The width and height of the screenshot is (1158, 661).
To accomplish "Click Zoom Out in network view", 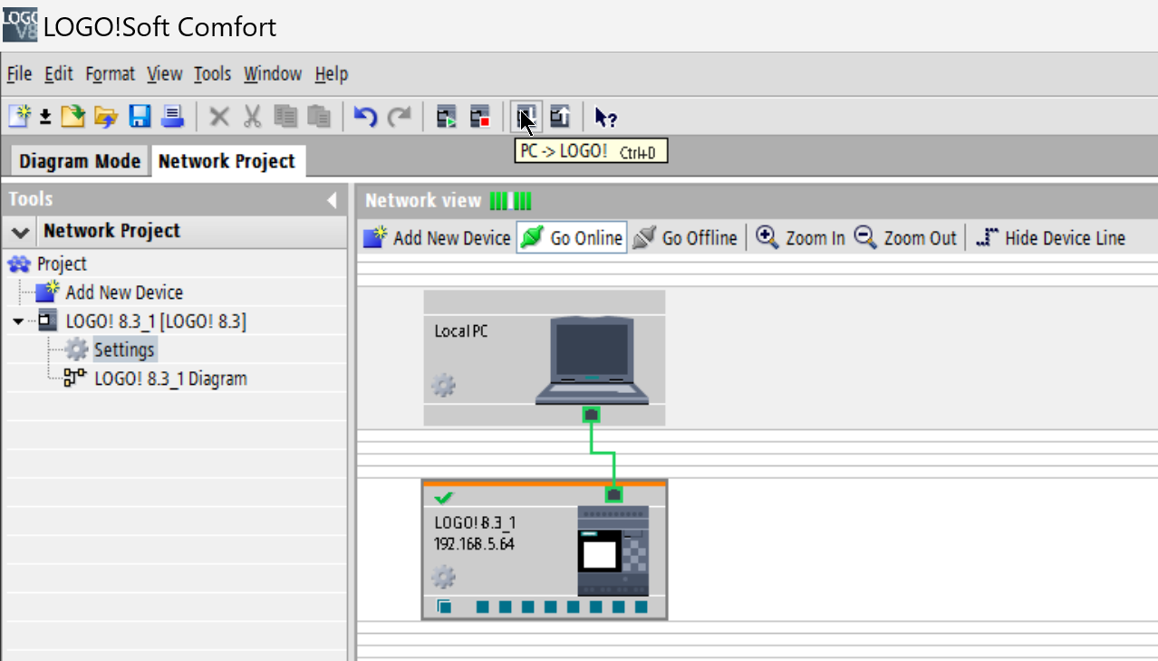I will [x=905, y=238].
